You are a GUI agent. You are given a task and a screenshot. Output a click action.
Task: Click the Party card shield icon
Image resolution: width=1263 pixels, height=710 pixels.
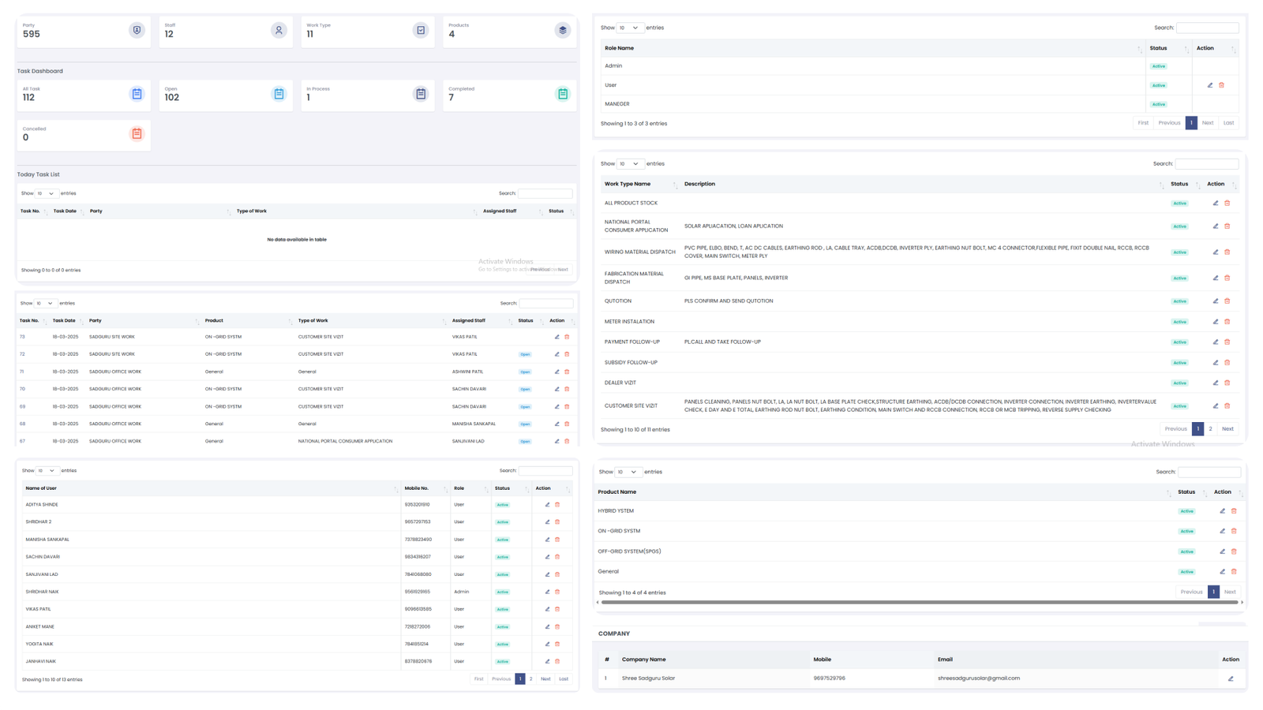137,31
